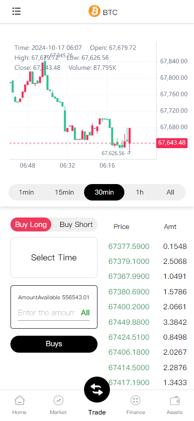Screen dimensions: 194x421
Task: Go to Home via house icon
Action: click(19, 401)
